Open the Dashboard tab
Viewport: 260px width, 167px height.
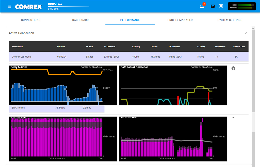click(x=80, y=20)
